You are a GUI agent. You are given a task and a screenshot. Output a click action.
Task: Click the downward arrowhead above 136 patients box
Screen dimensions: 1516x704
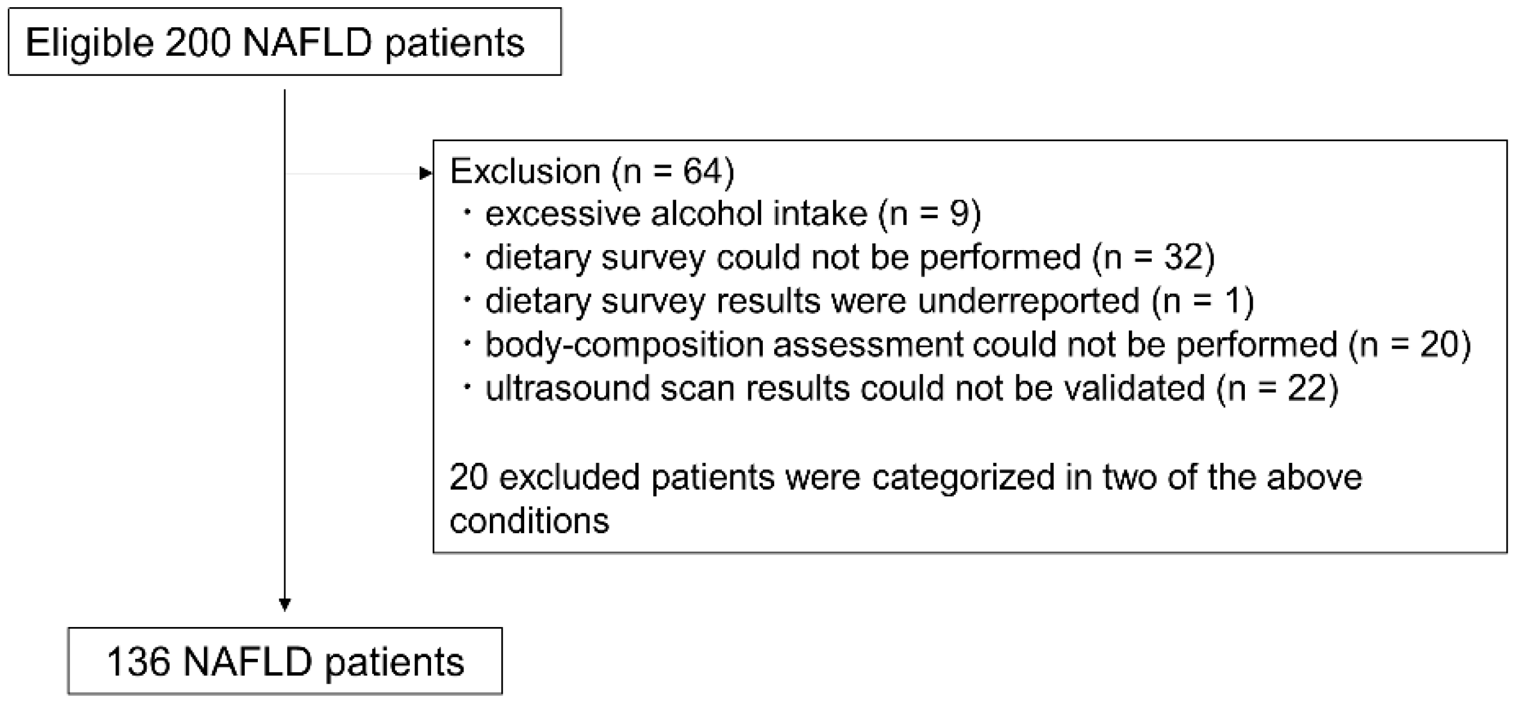pos(285,604)
